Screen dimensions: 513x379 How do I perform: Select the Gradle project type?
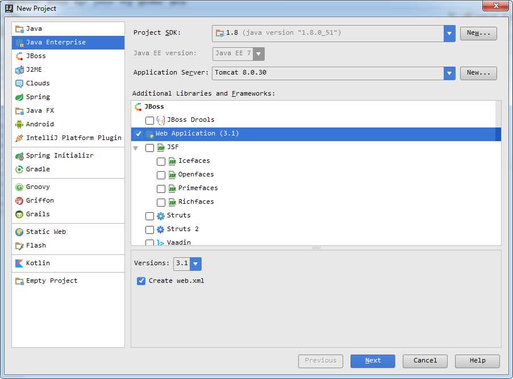68,169
